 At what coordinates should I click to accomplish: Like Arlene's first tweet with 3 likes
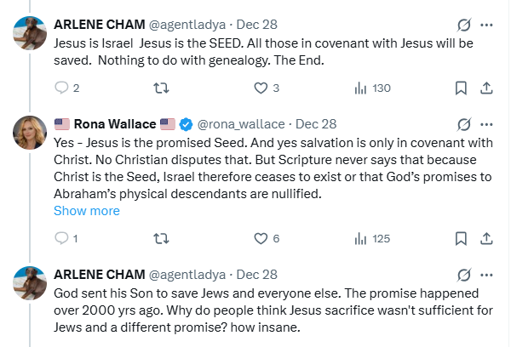[261, 88]
